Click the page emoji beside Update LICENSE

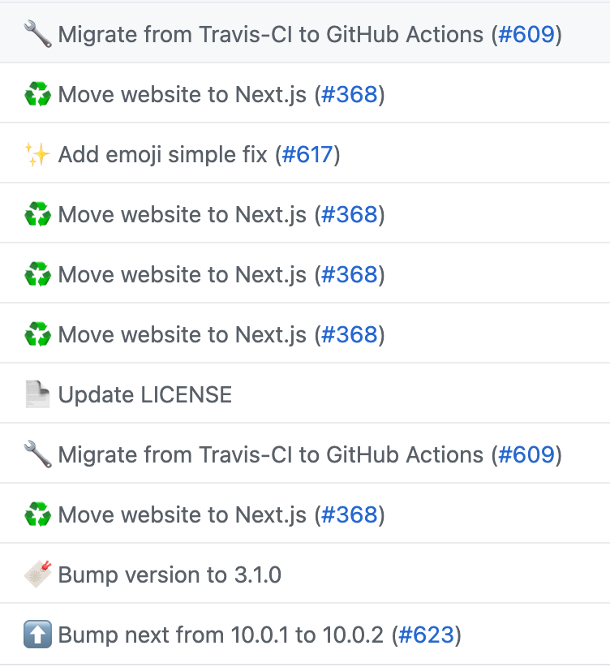(x=38, y=394)
